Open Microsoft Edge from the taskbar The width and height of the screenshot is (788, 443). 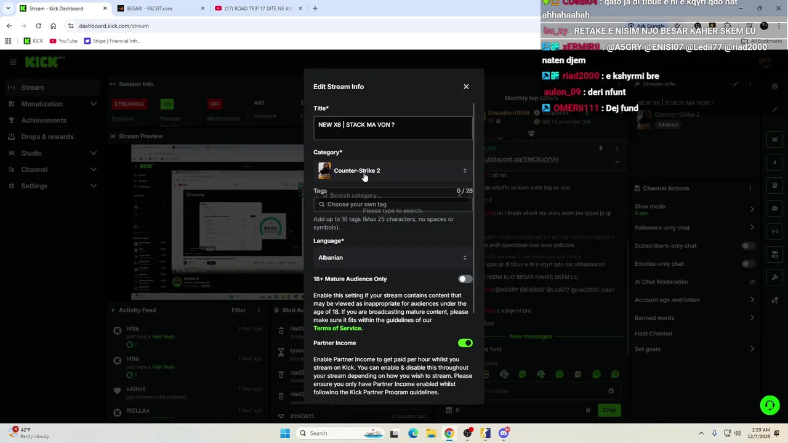[412, 433]
